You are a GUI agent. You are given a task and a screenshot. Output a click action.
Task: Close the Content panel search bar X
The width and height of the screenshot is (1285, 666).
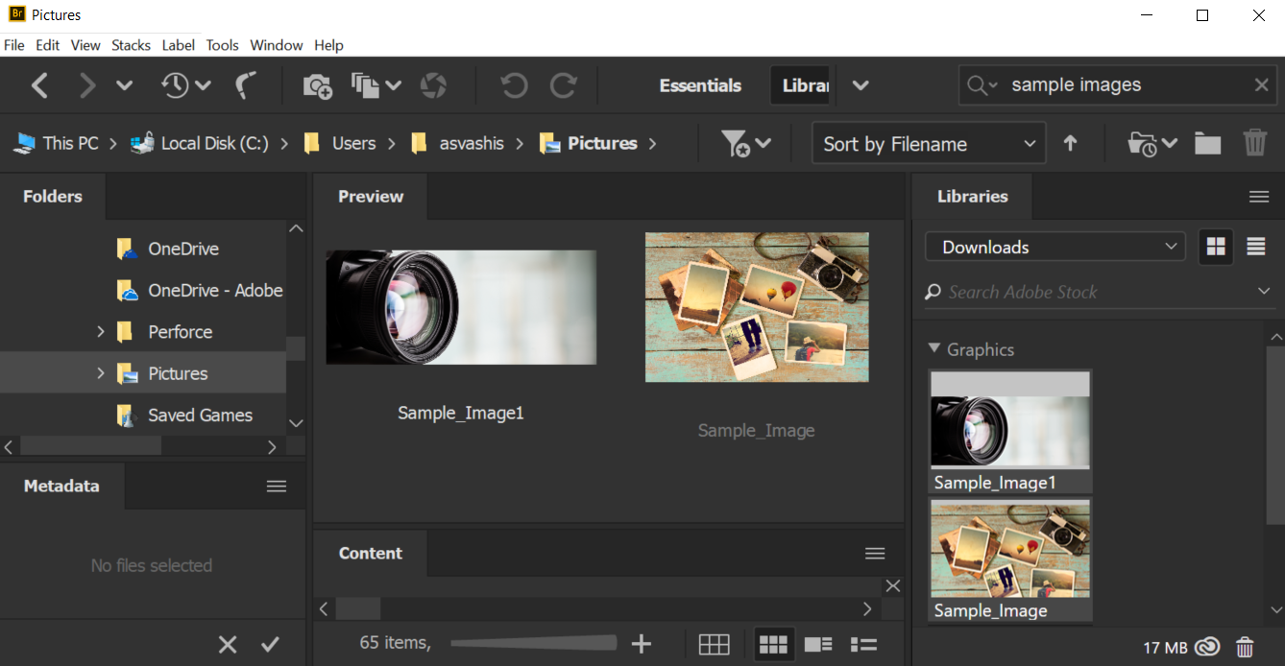click(x=893, y=585)
